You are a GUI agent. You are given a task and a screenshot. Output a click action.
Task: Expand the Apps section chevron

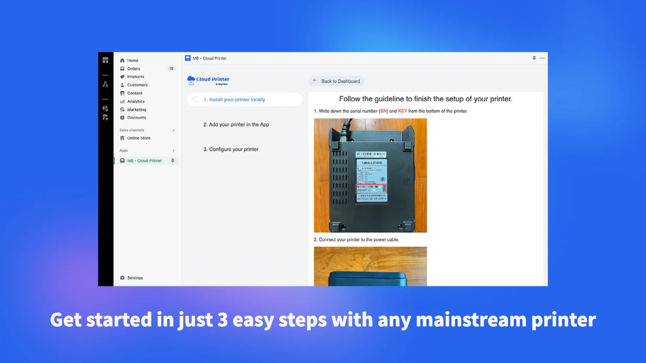174,150
